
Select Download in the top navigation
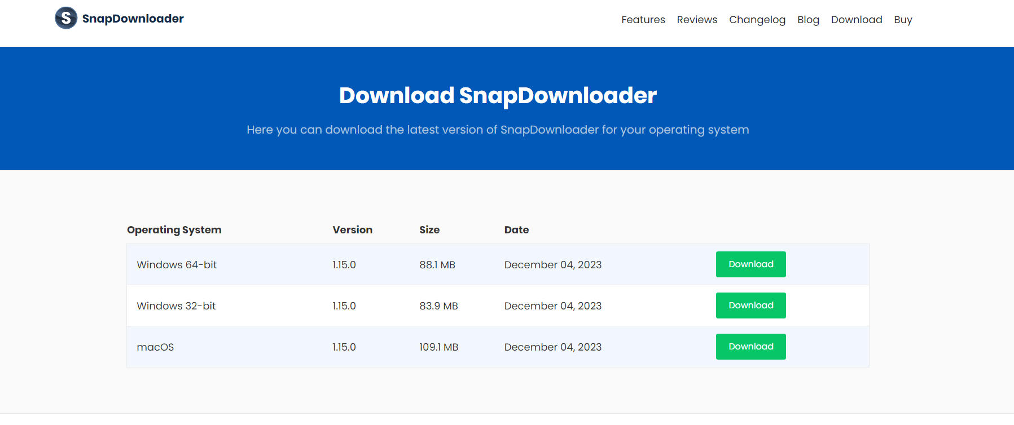click(x=857, y=20)
